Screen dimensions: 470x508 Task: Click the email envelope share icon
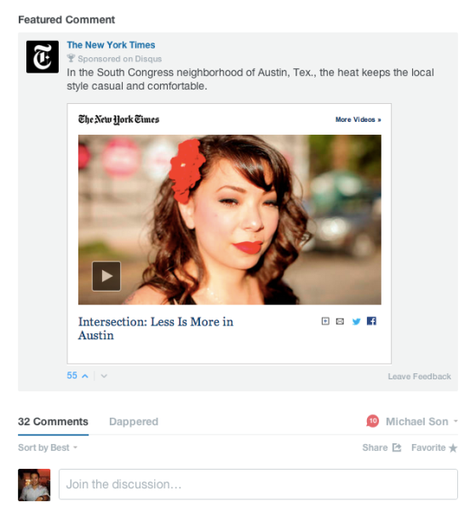[x=340, y=321]
